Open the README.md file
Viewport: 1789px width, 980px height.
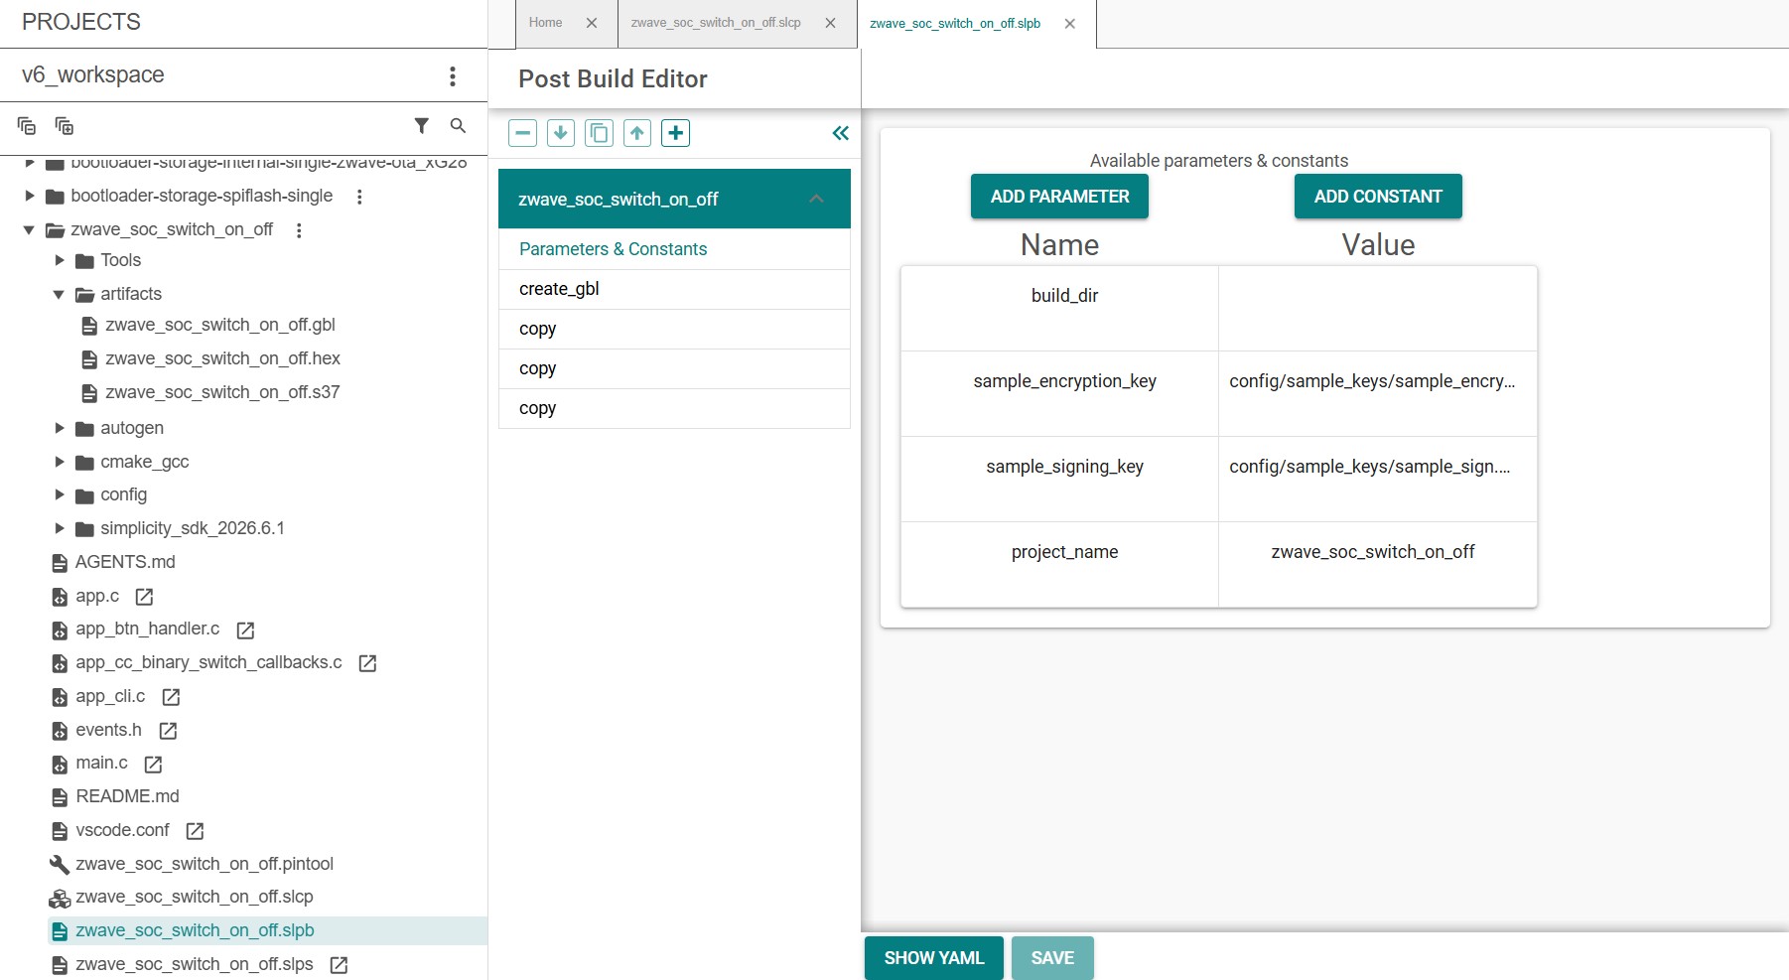coord(127,796)
